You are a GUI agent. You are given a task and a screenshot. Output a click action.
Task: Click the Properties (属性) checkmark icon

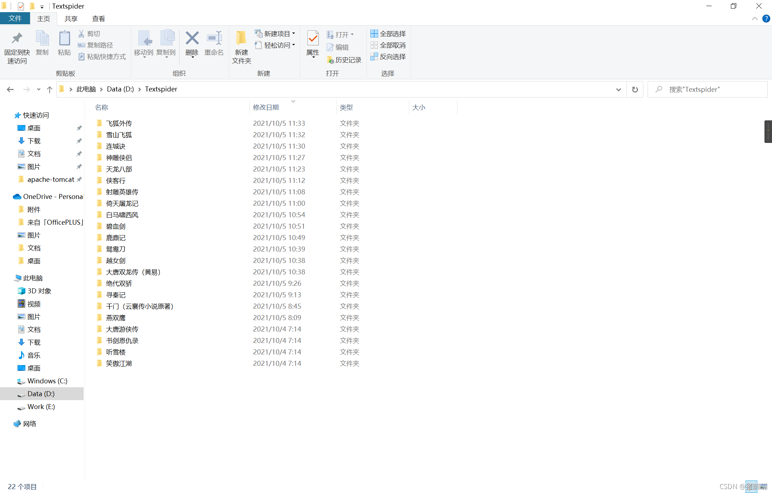tap(313, 39)
